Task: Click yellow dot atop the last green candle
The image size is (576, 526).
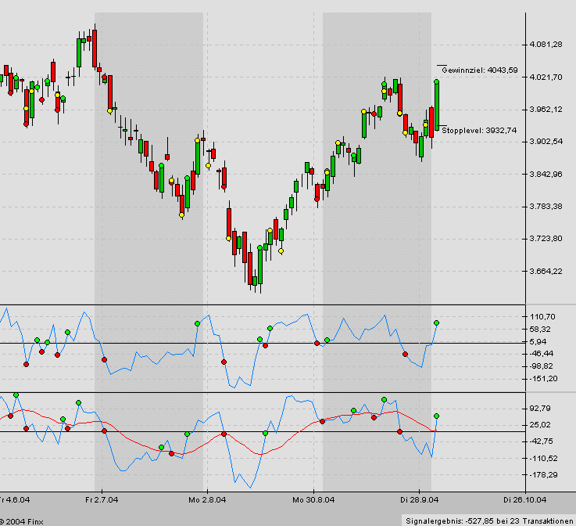Action: tap(437, 81)
